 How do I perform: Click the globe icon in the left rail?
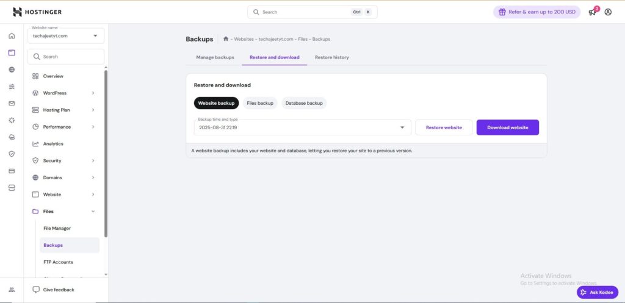click(12, 70)
